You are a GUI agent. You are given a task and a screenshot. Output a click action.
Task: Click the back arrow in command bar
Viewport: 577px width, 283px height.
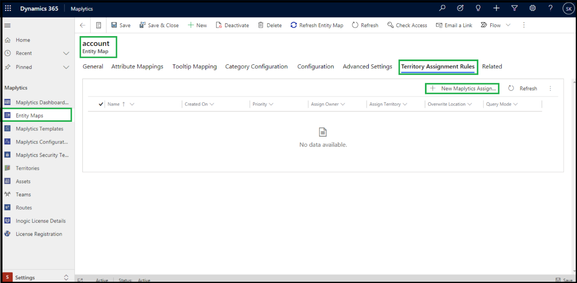click(x=83, y=25)
